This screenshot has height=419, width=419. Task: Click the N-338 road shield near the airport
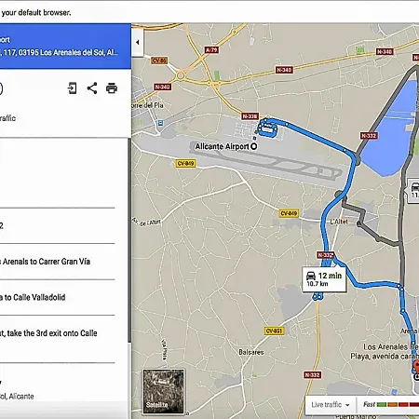250,116
